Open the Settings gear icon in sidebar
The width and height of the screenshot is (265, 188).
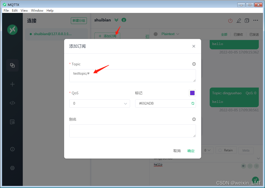(x=12, y=168)
